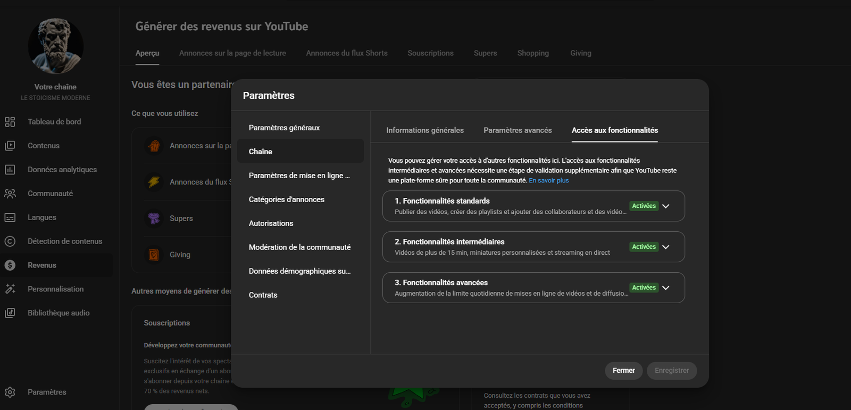Open Données démographiques settings section
The image size is (851, 410).
(x=301, y=271)
